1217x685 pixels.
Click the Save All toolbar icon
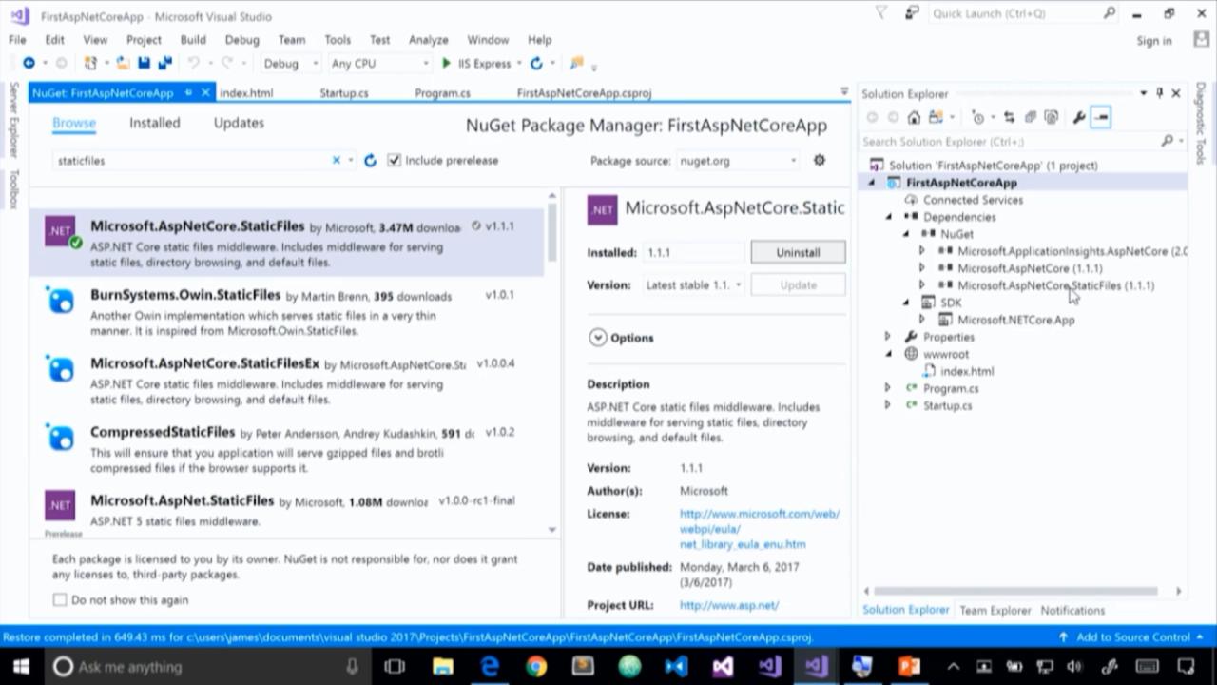[x=164, y=64]
